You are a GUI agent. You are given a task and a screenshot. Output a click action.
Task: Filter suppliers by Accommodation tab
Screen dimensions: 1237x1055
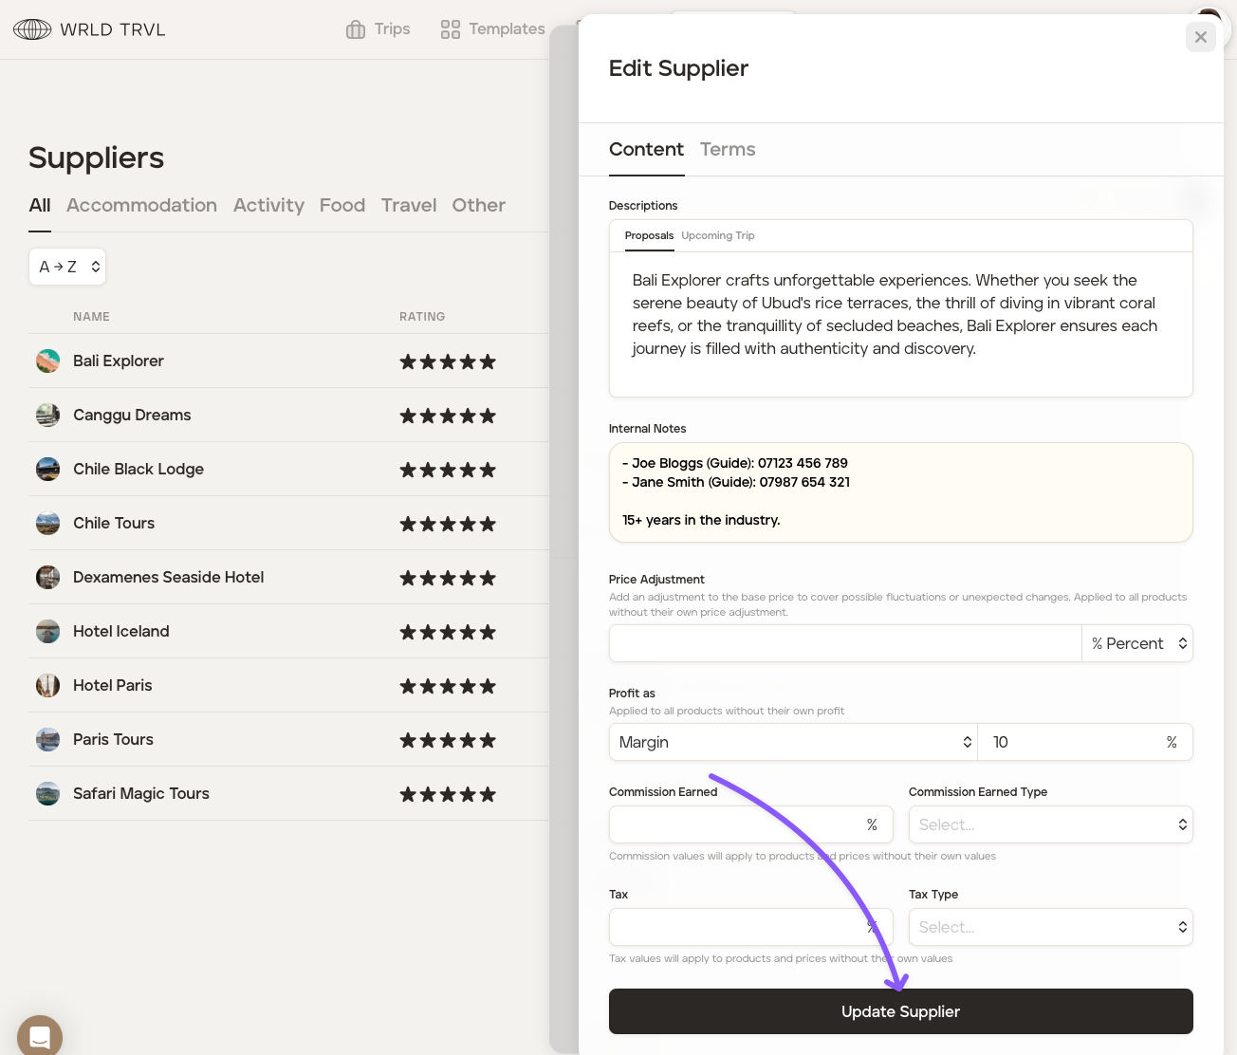(141, 205)
